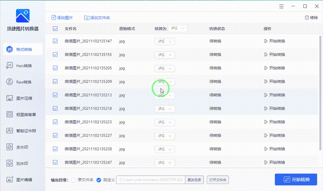
Task: Start converting file 20211102135223
Action: (x=275, y=122)
